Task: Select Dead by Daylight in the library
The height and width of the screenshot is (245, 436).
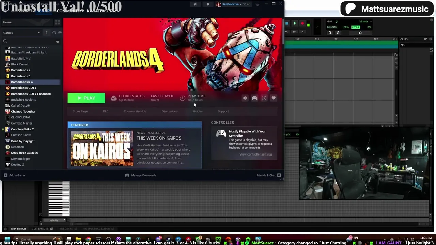Action: 23,141
